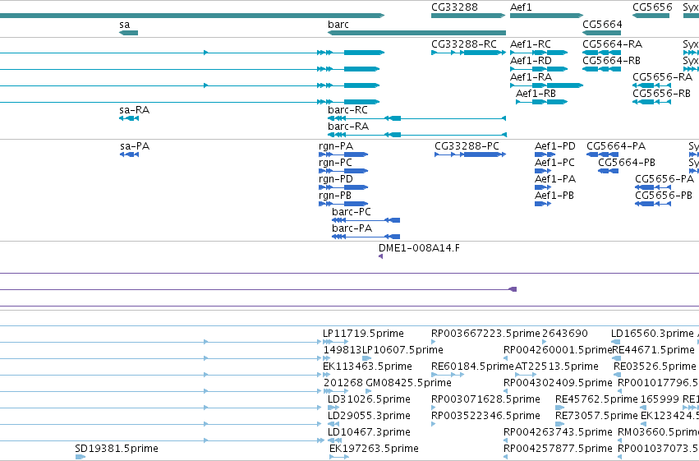Image resolution: width=699 pixels, height=461 pixels.
Task: Click the barc-RC transcript label
Action: (x=347, y=110)
